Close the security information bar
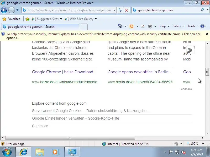The height and width of the screenshot is (157, 210). pos(207,34)
